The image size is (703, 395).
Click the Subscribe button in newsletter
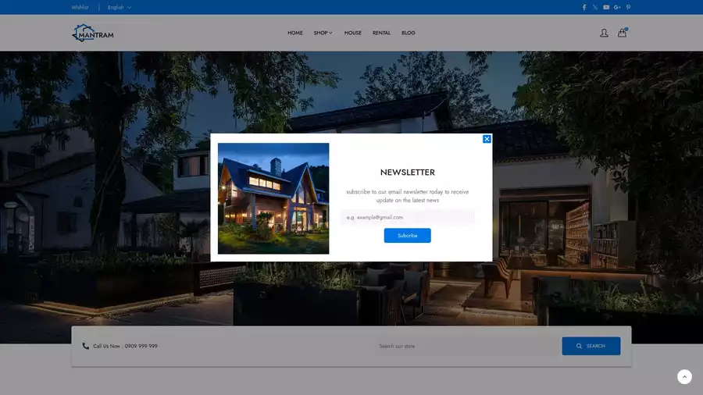pyautogui.click(x=407, y=236)
